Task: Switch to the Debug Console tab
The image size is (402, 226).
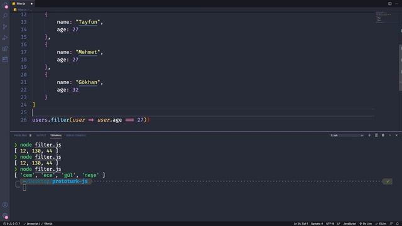Action: [x=76, y=136]
